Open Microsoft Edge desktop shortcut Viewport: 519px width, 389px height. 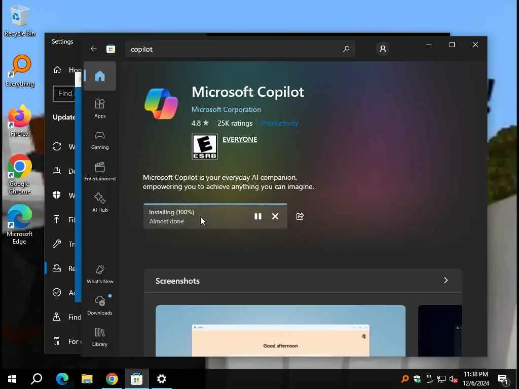(19, 225)
